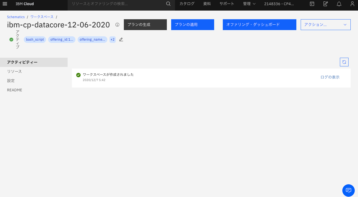Click the offering_id:1... tag
This screenshot has width=358, height=197.
[x=62, y=40]
